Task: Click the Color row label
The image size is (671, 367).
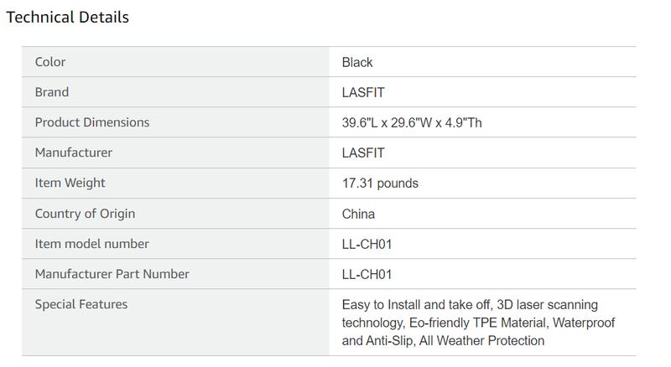Action: [50, 62]
